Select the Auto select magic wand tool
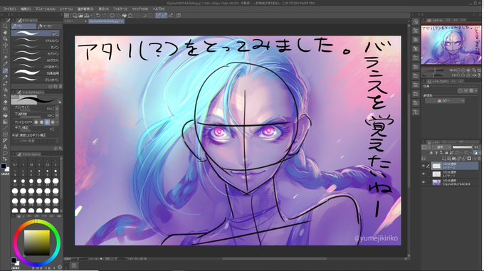This screenshot has width=484, height=271. 5,58
